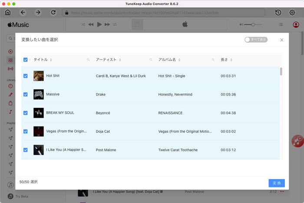Skip to next track
Viewport: 304px width, 203px height.
click(107, 24)
